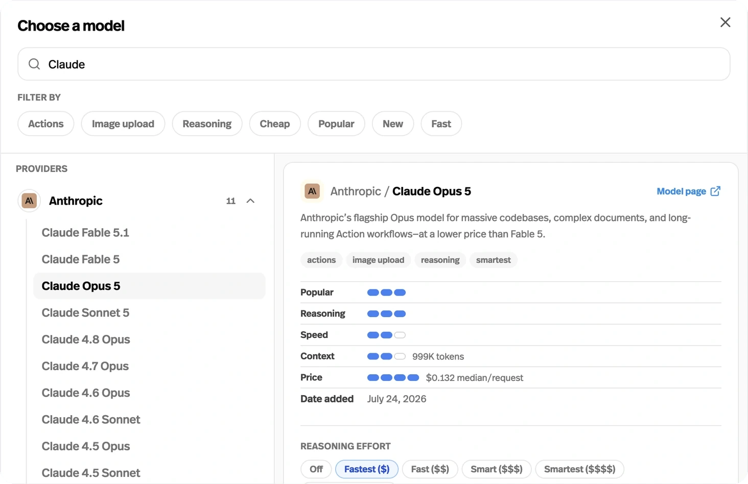Viewport: 748px width, 484px height.
Task: Select Claude 4.8 Opus model
Action: click(149, 340)
